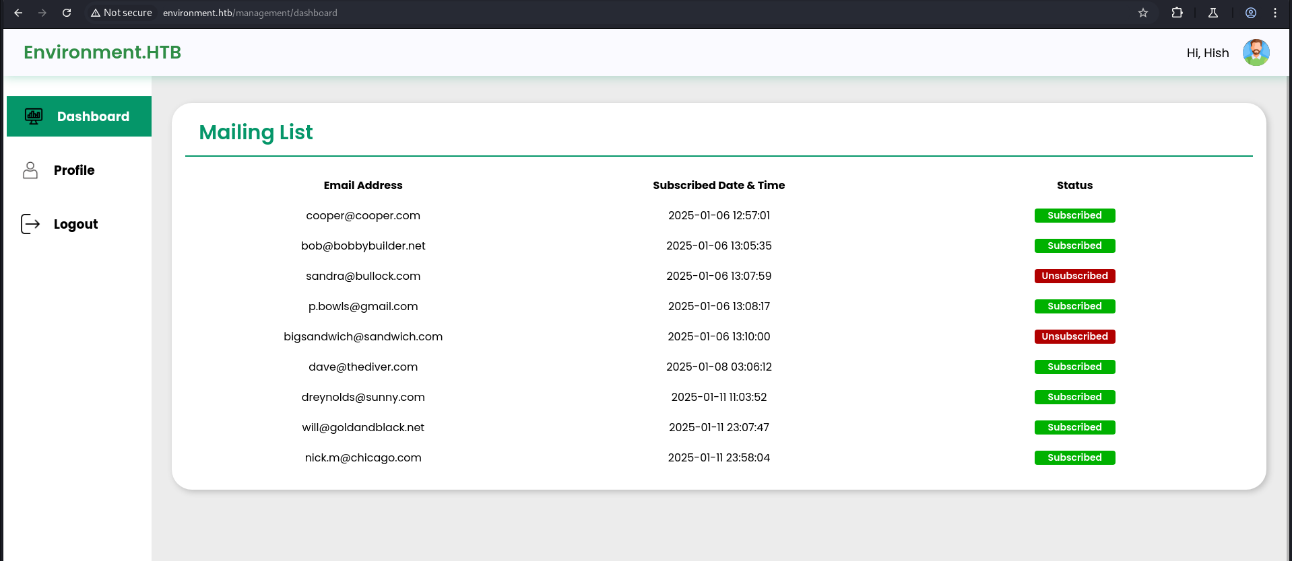Viewport: 1292px width, 561px height.
Task: Select the Dashboard menu item
Action: click(x=93, y=116)
